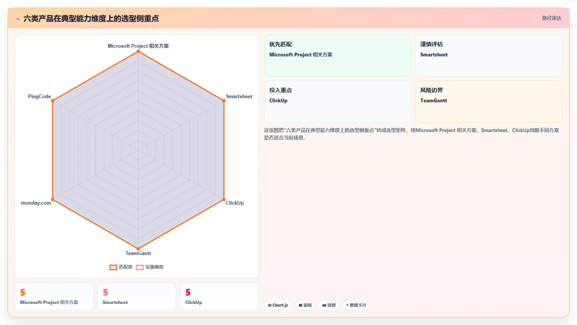577x325 pixels.
Task: Click the radar data point near PingCode
Action: [53, 100]
